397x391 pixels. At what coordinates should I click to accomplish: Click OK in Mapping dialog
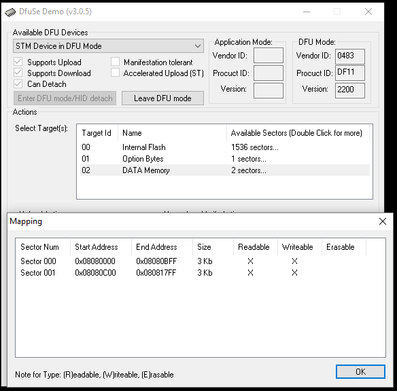click(360, 371)
